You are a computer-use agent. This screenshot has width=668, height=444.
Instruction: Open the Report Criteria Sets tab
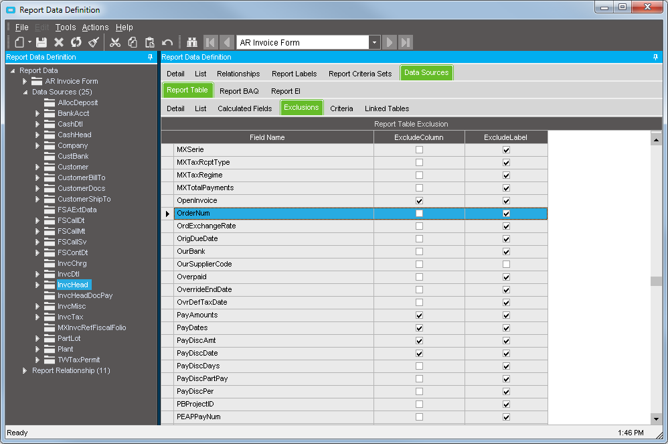pos(360,74)
